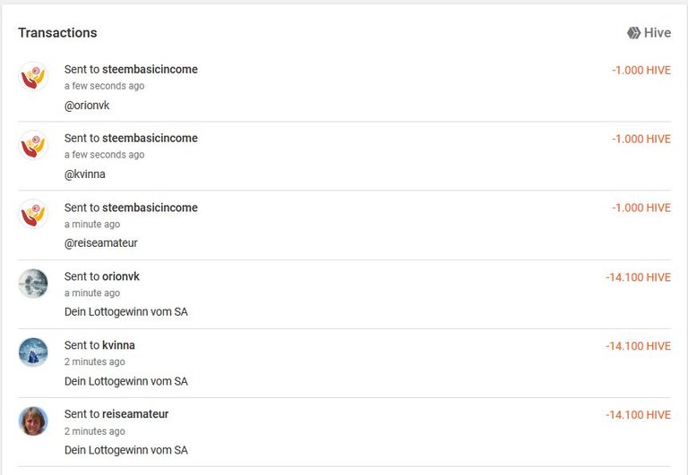688x475 pixels.
Task: Click the @reiseamateur memo text
Action: [x=101, y=243]
